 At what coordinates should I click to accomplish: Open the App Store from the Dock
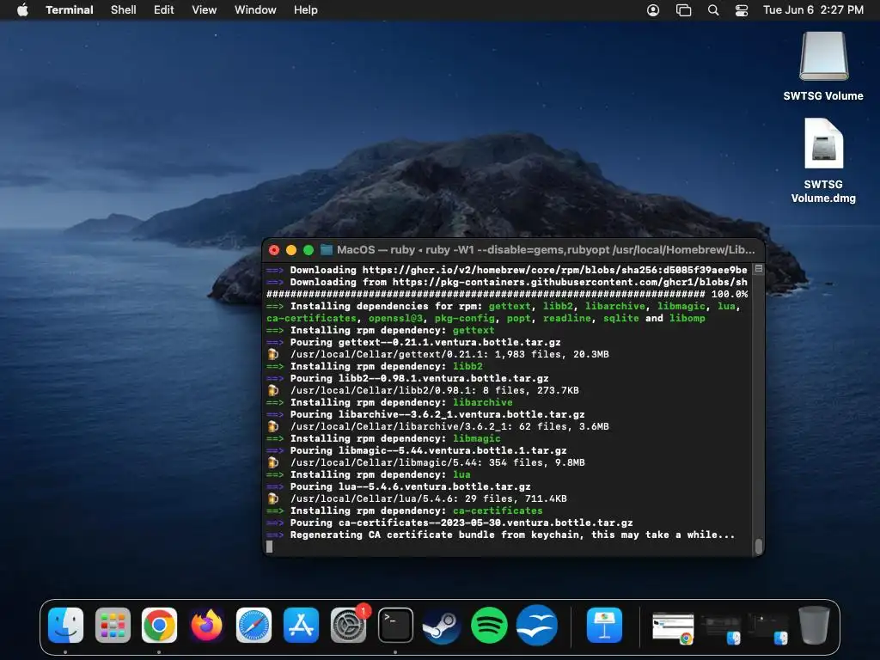tap(301, 625)
